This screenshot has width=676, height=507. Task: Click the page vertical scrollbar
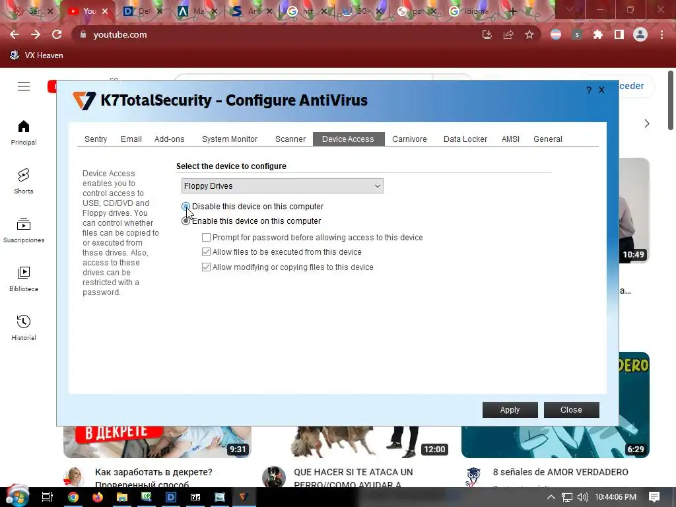[x=671, y=100]
